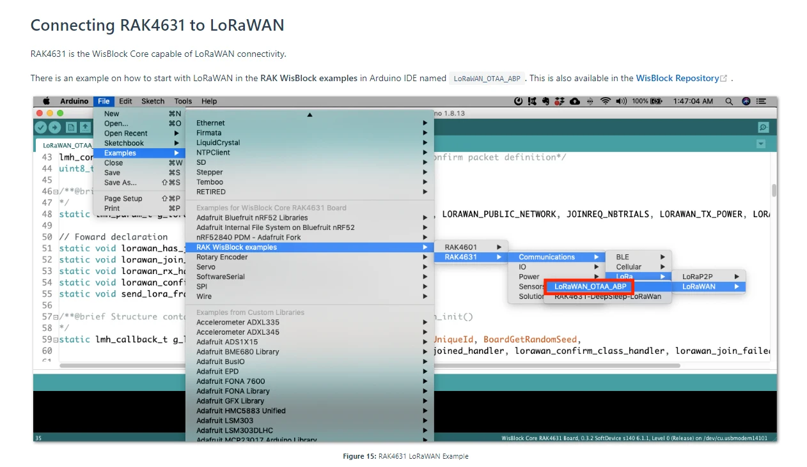
Task: Click the editor horizontal scrollbar
Action: [370, 366]
